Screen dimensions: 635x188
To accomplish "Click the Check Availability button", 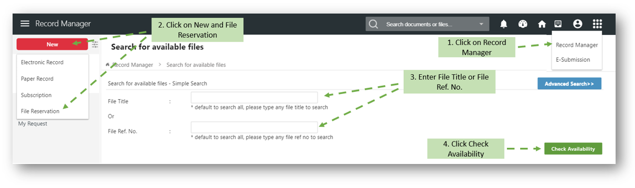I will (573, 149).
